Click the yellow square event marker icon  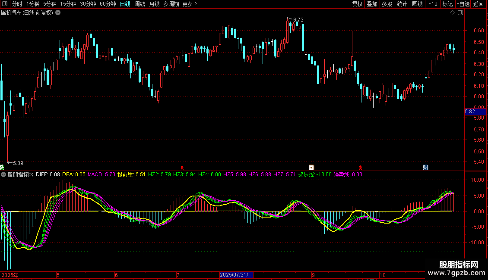tap(311, 167)
